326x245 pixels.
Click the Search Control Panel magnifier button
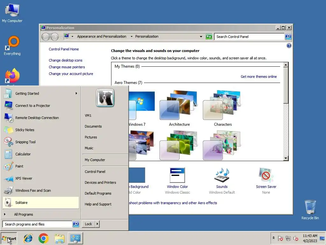[x=288, y=37]
